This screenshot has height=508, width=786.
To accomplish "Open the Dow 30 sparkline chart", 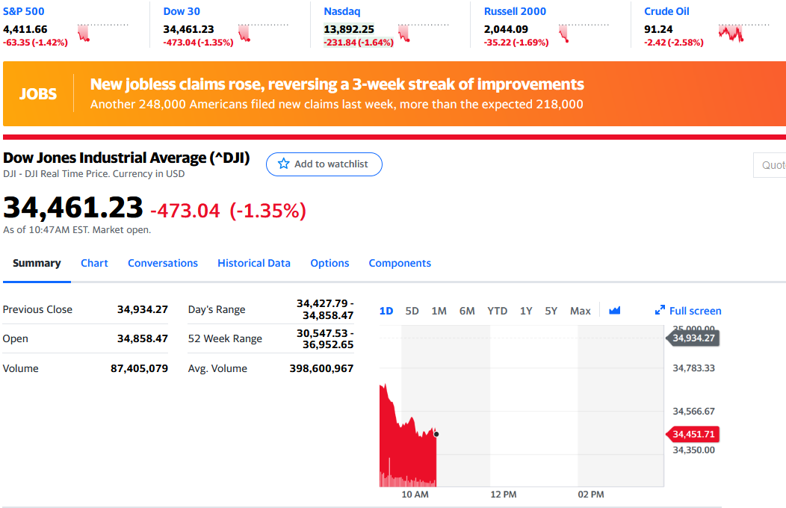I will pos(263,33).
